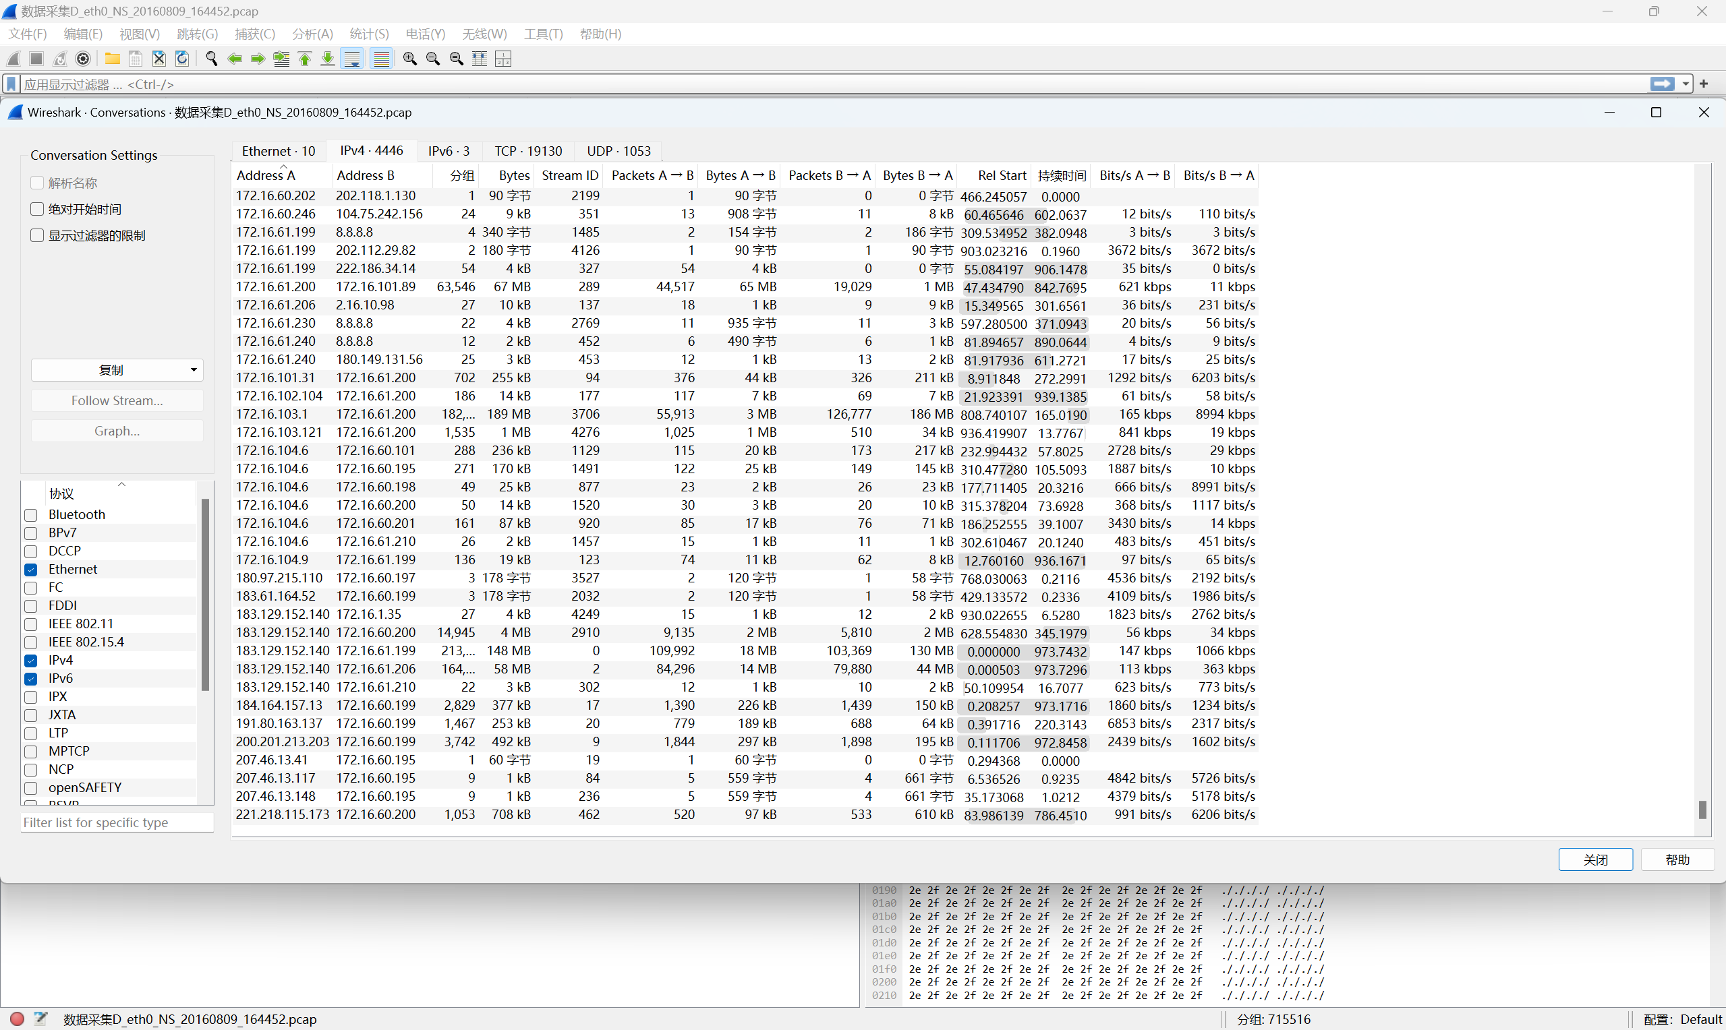Click expert info red circle in status bar
This screenshot has width=1726, height=1030.
[18, 1018]
